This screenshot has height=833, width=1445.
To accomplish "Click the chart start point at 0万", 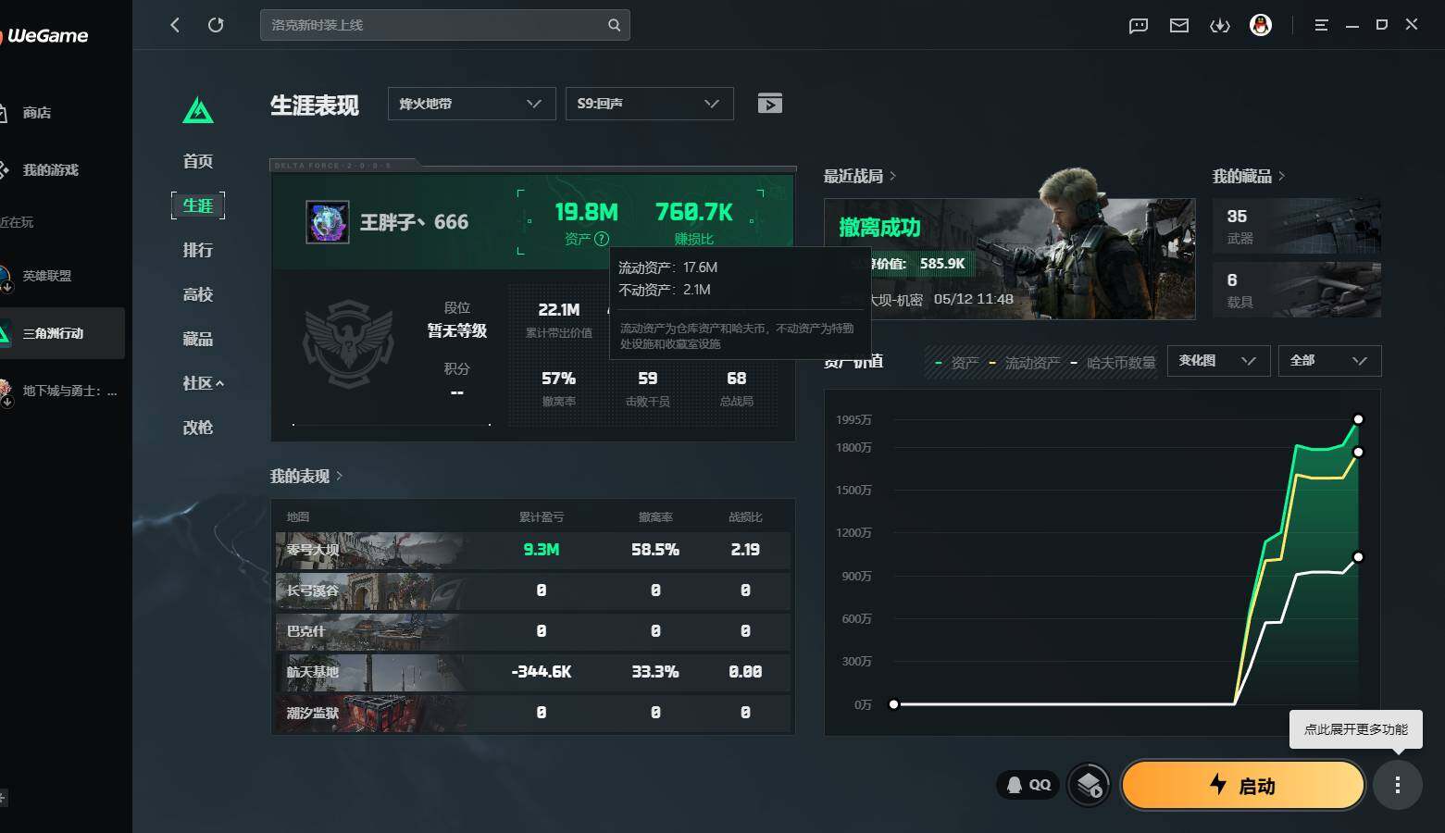I will [x=893, y=704].
